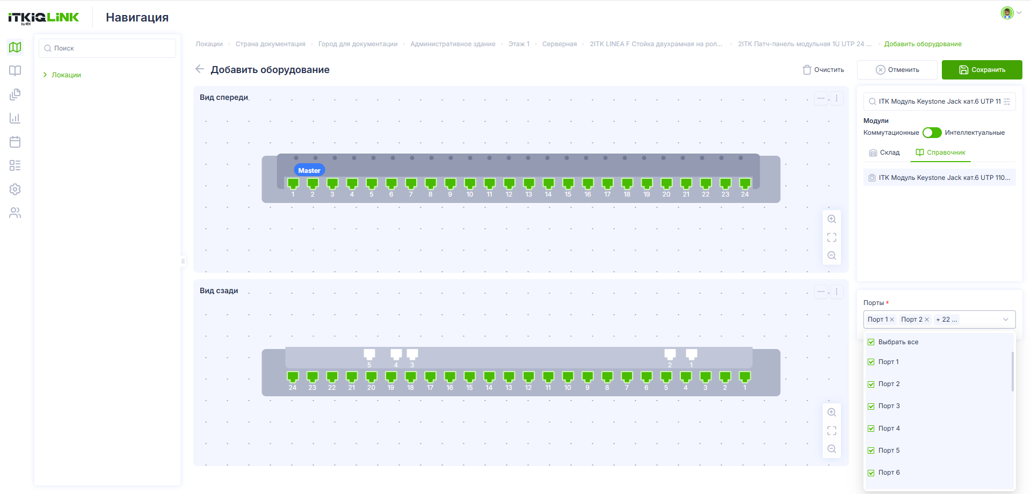Screen dimensions: 1031x494
Task: Fit the rear view to screen
Action: pyautogui.click(x=832, y=431)
